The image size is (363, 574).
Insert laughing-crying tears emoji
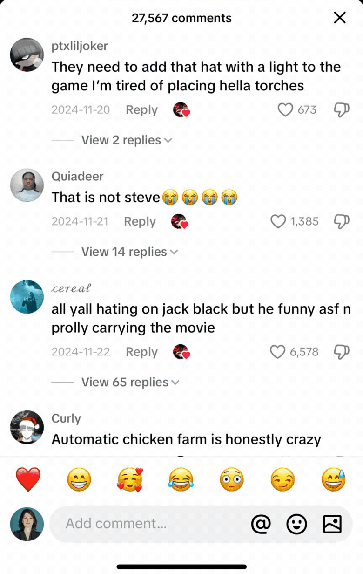(181, 479)
